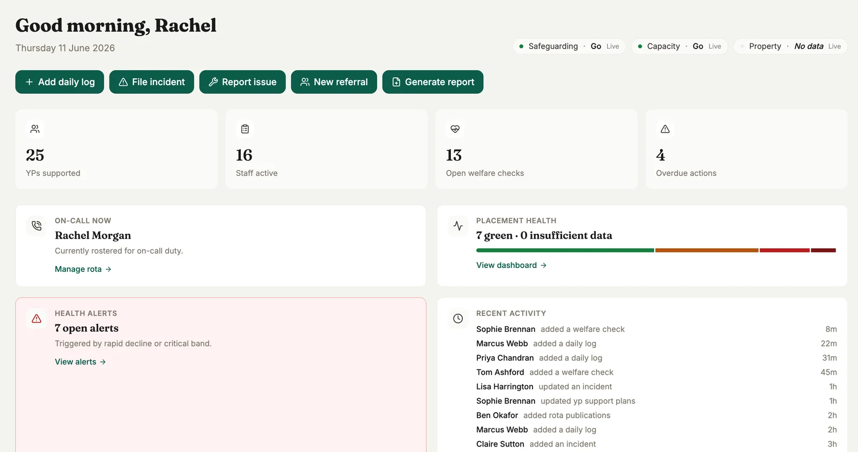Screen dimensions: 858x452
Task: Click the Open welfare checks heart icon
Action: 455,129
